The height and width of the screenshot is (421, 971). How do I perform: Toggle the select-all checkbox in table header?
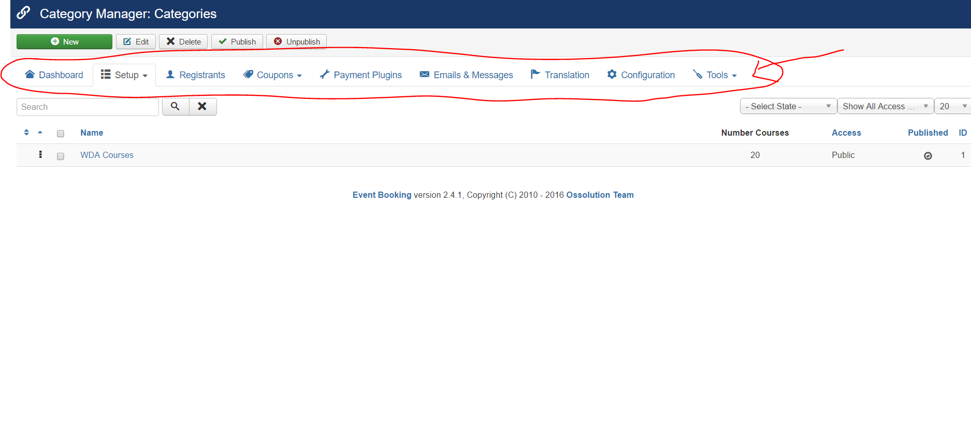[61, 134]
